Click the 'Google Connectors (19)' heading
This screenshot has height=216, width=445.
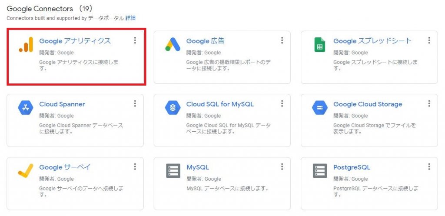[x=50, y=9]
